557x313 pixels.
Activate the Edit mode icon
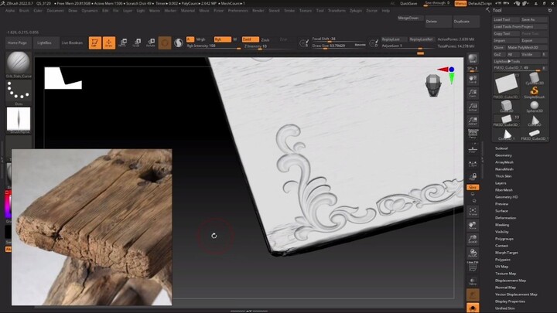coord(95,43)
